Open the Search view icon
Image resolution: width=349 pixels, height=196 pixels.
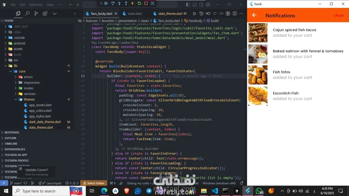click(x=27, y=13)
